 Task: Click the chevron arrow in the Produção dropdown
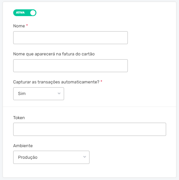click(x=85, y=157)
